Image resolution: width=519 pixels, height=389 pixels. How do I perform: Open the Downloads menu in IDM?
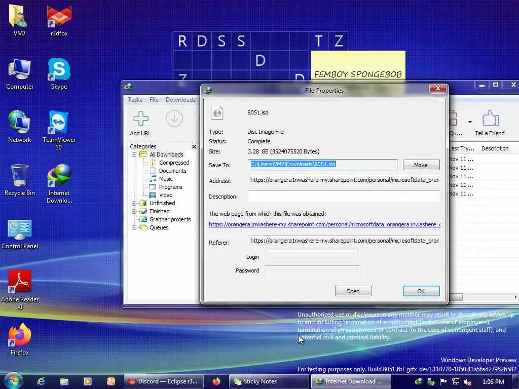click(181, 100)
